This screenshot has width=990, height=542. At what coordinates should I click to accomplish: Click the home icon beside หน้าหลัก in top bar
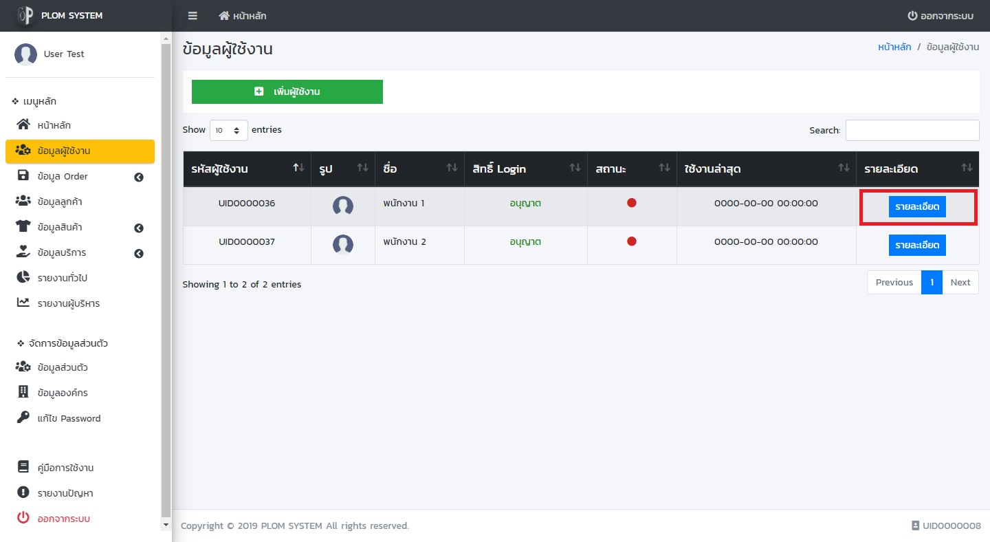(x=224, y=16)
